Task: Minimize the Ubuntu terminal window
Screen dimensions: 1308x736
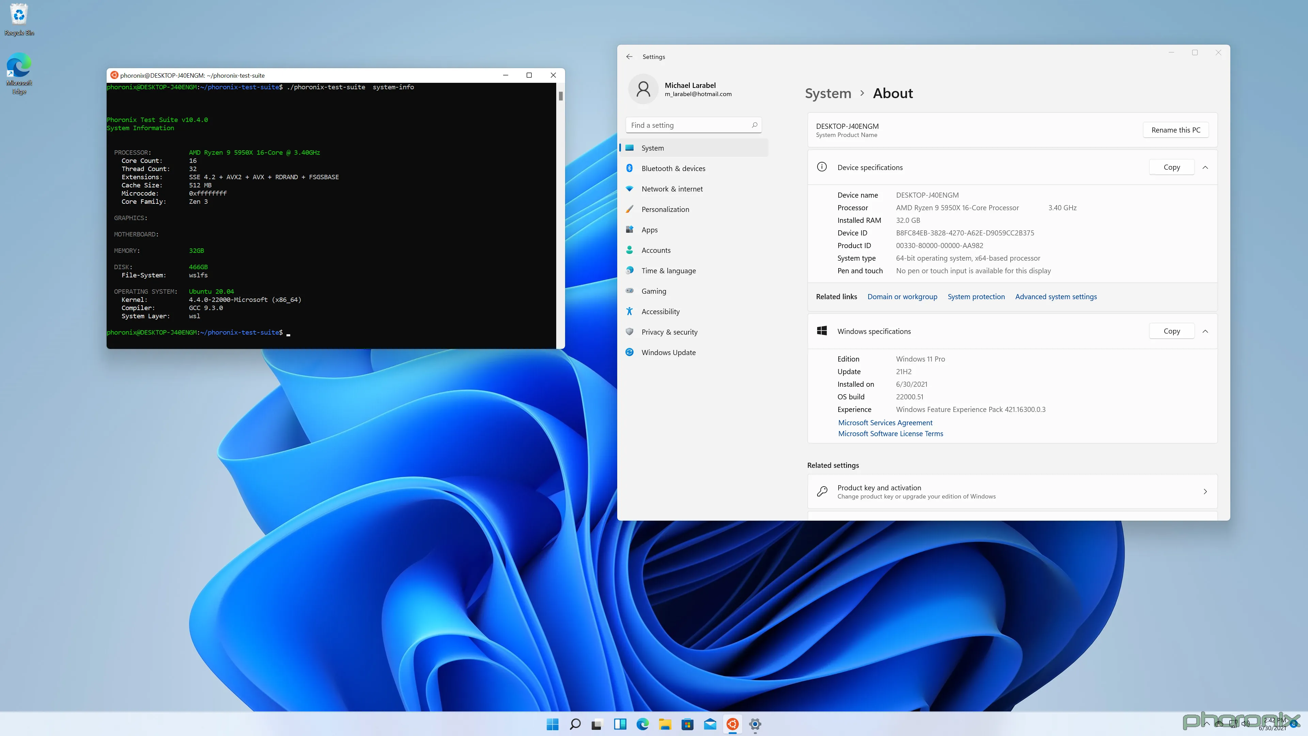Action: coord(505,75)
